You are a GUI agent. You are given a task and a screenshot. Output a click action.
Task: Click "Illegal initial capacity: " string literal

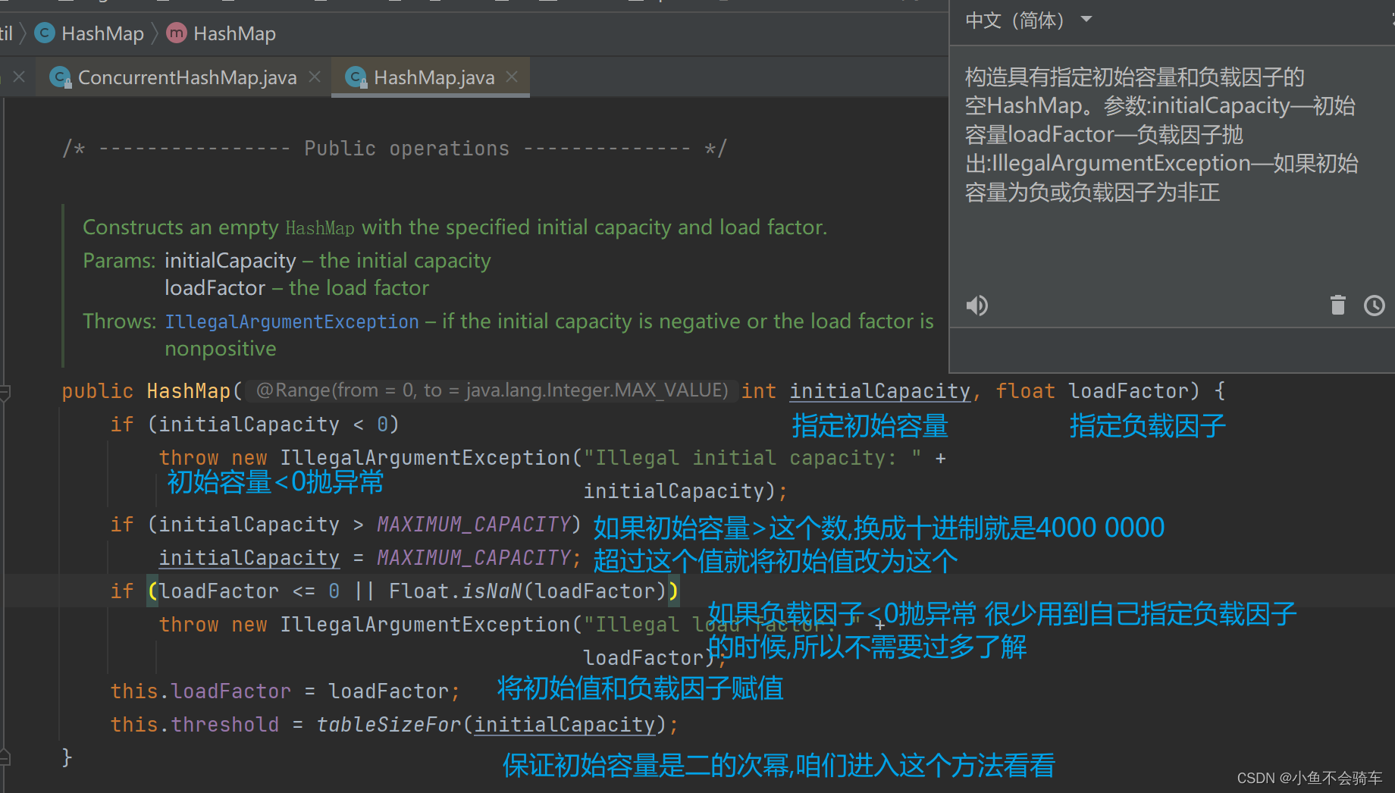tap(753, 458)
